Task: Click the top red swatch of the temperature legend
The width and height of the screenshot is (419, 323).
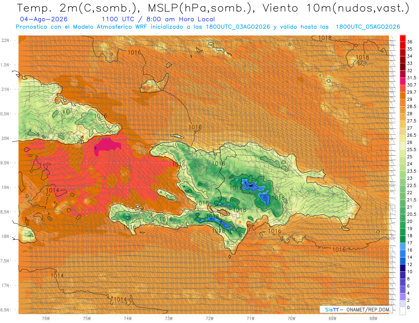Action: pos(403,38)
